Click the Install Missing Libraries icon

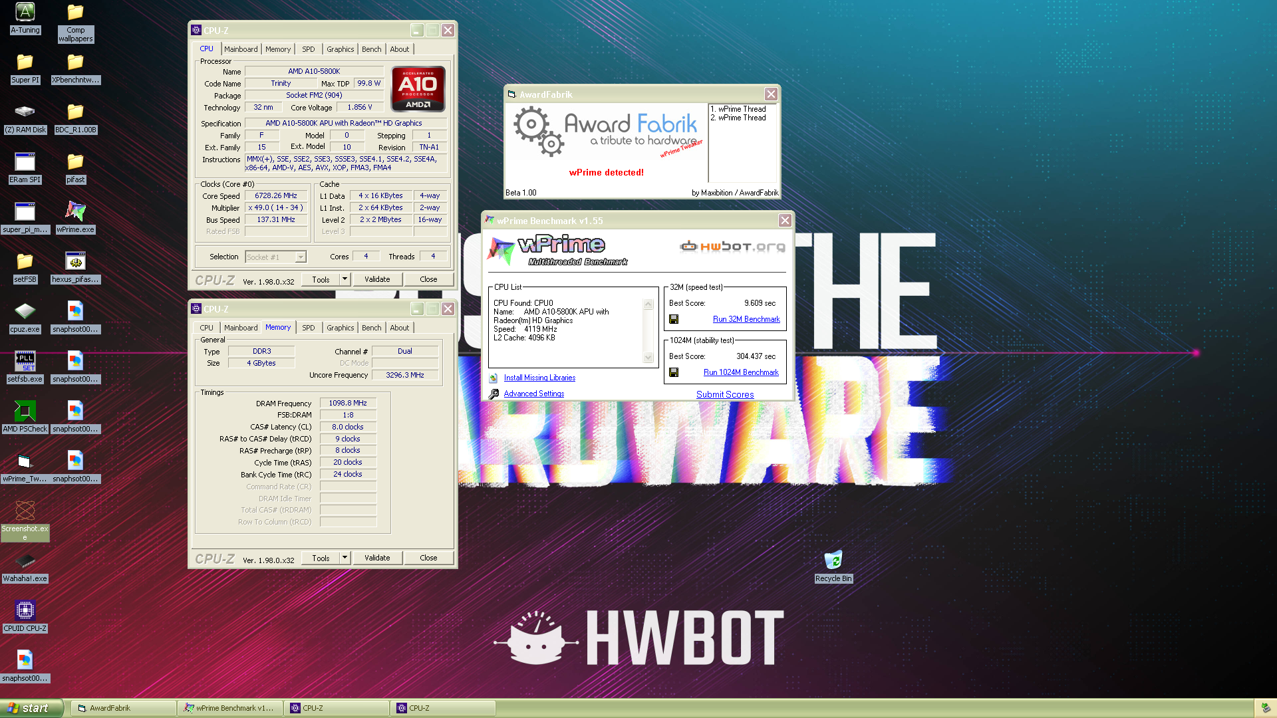click(x=494, y=378)
